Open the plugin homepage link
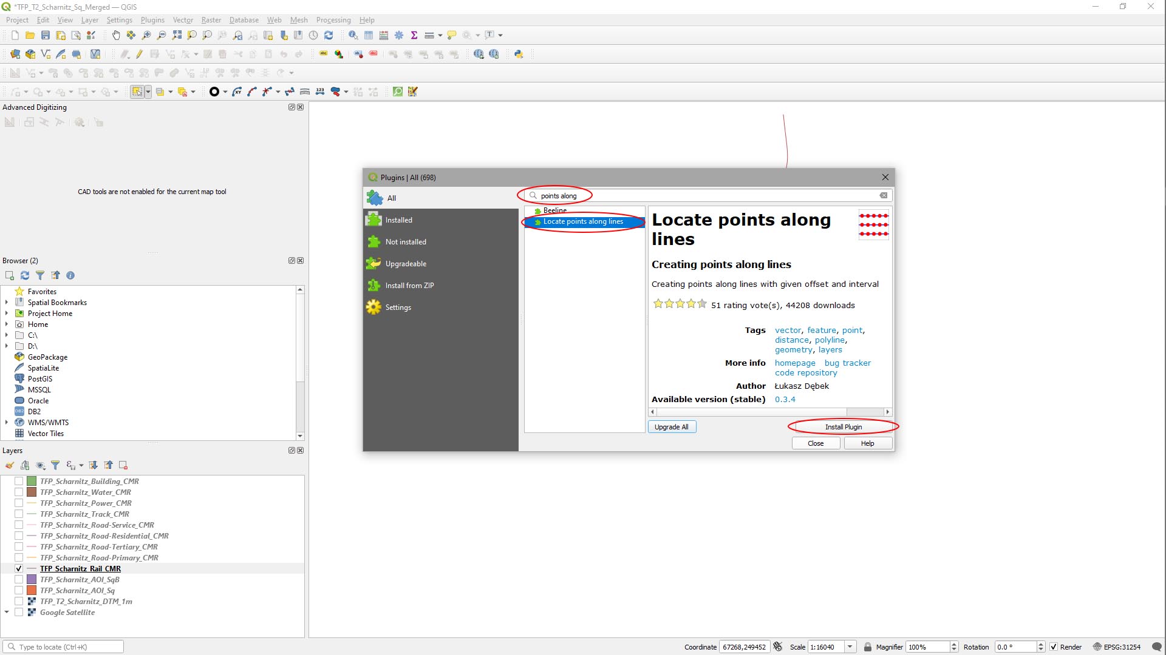This screenshot has height=655, width=1166. [x=795, y=363]
